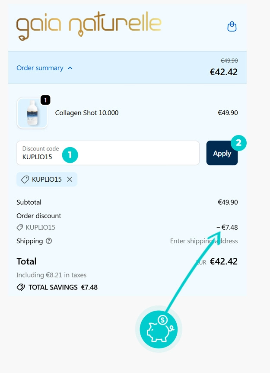Click the gaia naturelle logo

coord(89,26)
